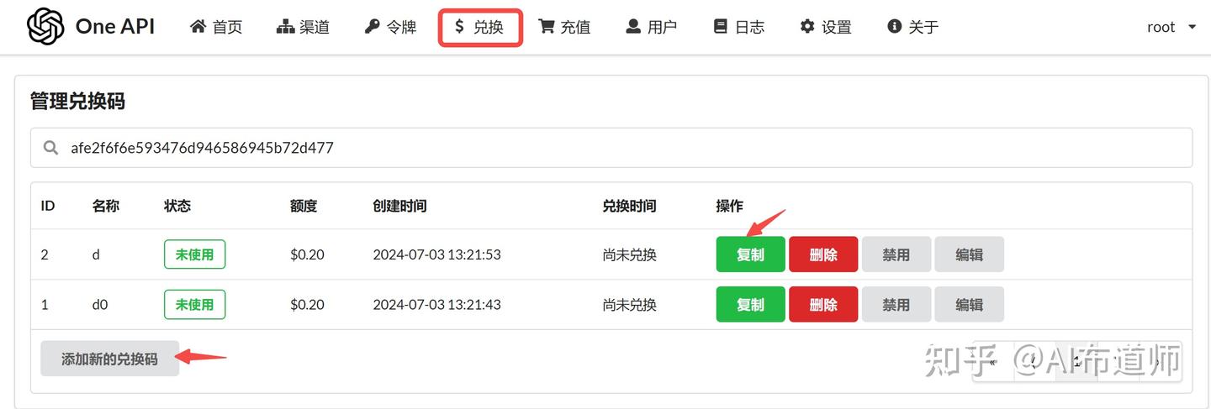1211x409 pixels.
Task: Go to 首页 via the house icon
Action: click(198, 27)
